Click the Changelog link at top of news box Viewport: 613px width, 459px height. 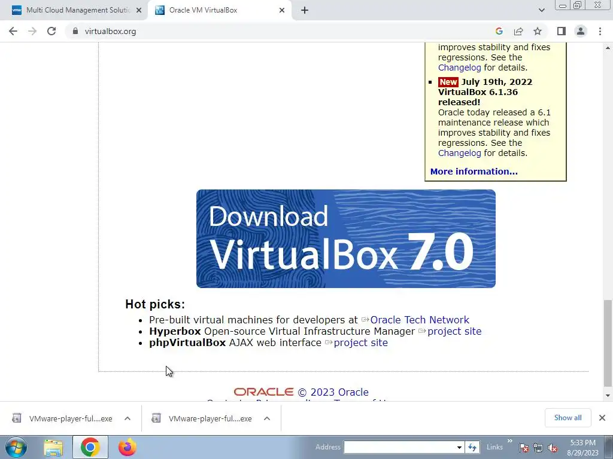pyautogui.click(x=459, y=68)
